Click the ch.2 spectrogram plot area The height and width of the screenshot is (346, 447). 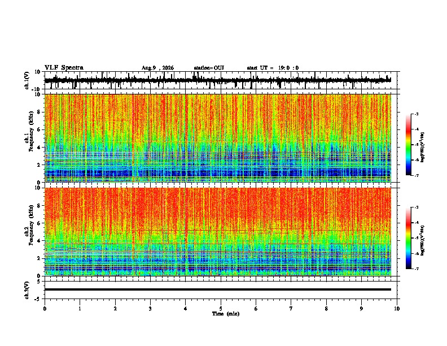pyautogui.click(x=218, y=232)
